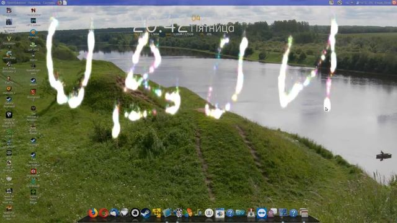Image resolution: width=397 pixels, height=223 pixels.
Task: Open the Система menu in top panel
Action: (49, 2)
